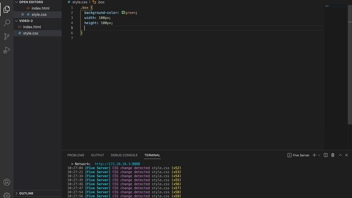This screenshot has width=352, height=198.
Task: Click the terminal log line ending (x55)
Action: tap(124, 180)
